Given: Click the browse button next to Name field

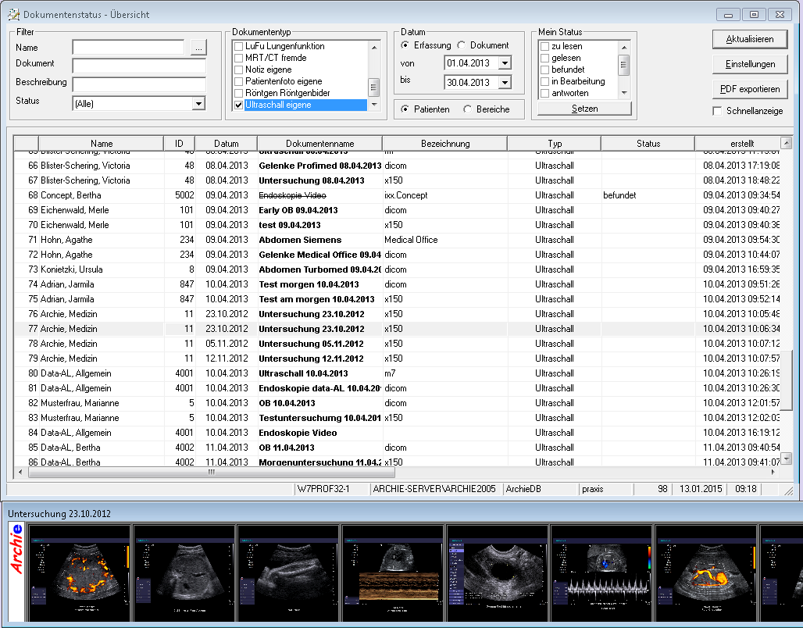Looking at the screenshot, I should [x=198, y=48].
